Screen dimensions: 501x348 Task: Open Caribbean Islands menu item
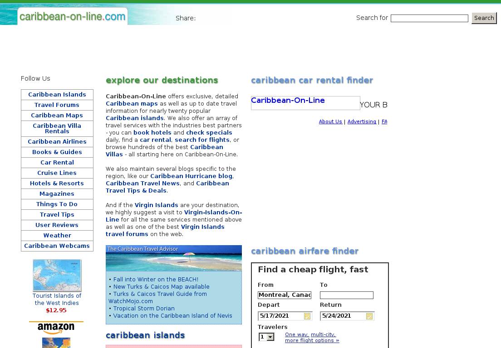click(x=57, y=95)
